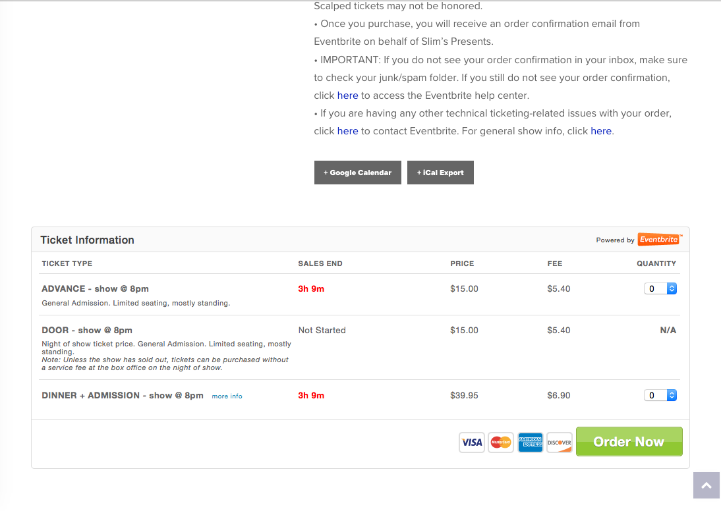Click the Visa card icon
Viewport: 721px width, 511px height.
472,443
